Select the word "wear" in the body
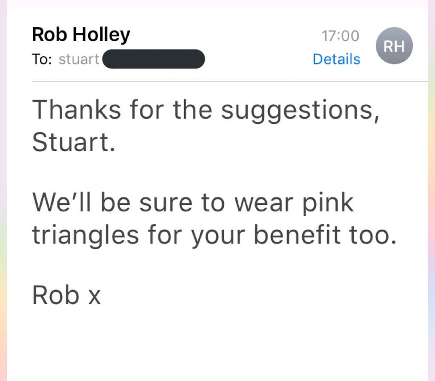The width and height of the screenshot is (435, 381). [x=264, y=203]
